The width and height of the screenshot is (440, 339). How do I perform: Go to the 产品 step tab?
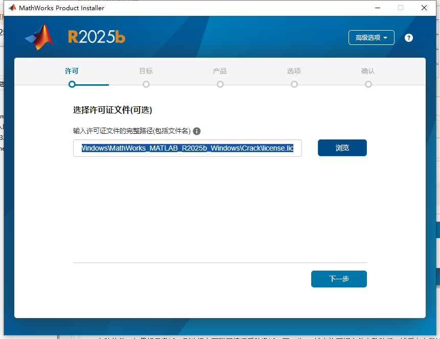click(220, 71)
